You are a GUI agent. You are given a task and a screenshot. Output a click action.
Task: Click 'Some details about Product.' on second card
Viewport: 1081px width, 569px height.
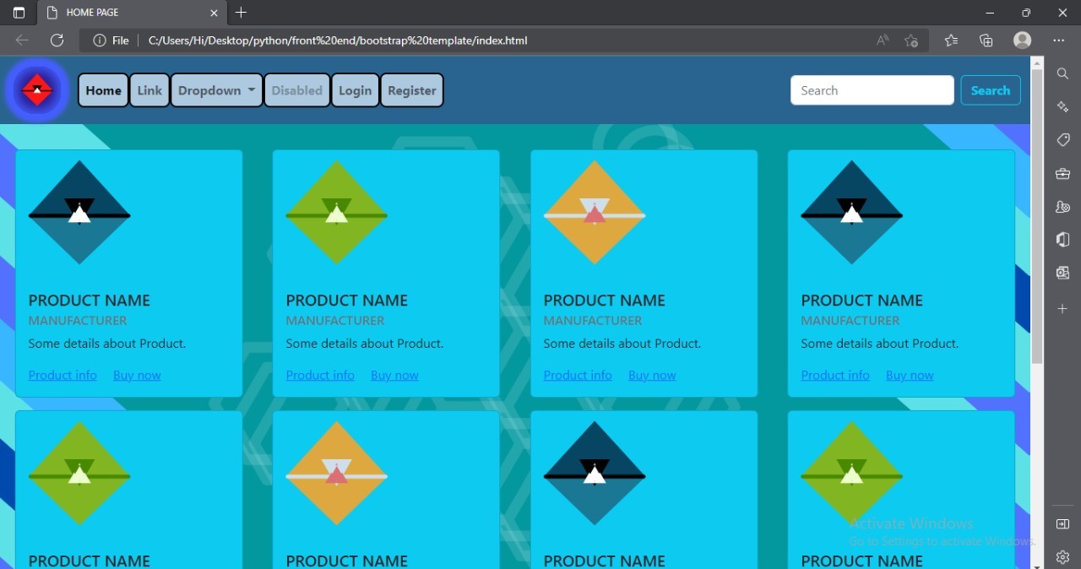click(365, 344)
